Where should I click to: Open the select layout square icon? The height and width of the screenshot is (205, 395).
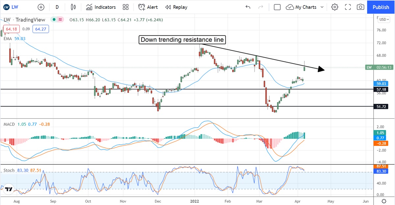point(277,7)
